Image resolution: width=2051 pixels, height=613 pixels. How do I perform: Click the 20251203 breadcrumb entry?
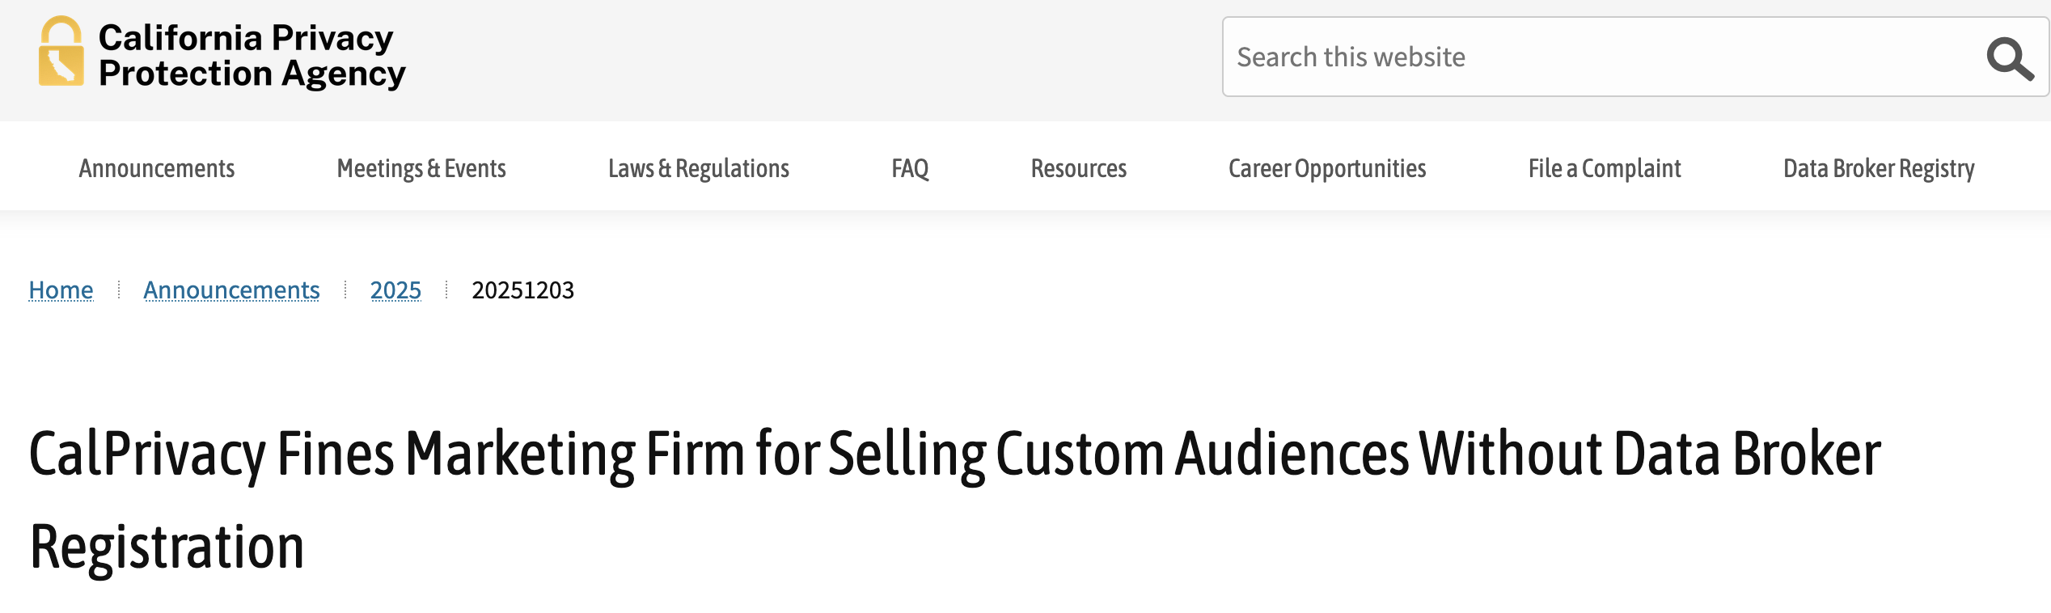pos(522,290)
